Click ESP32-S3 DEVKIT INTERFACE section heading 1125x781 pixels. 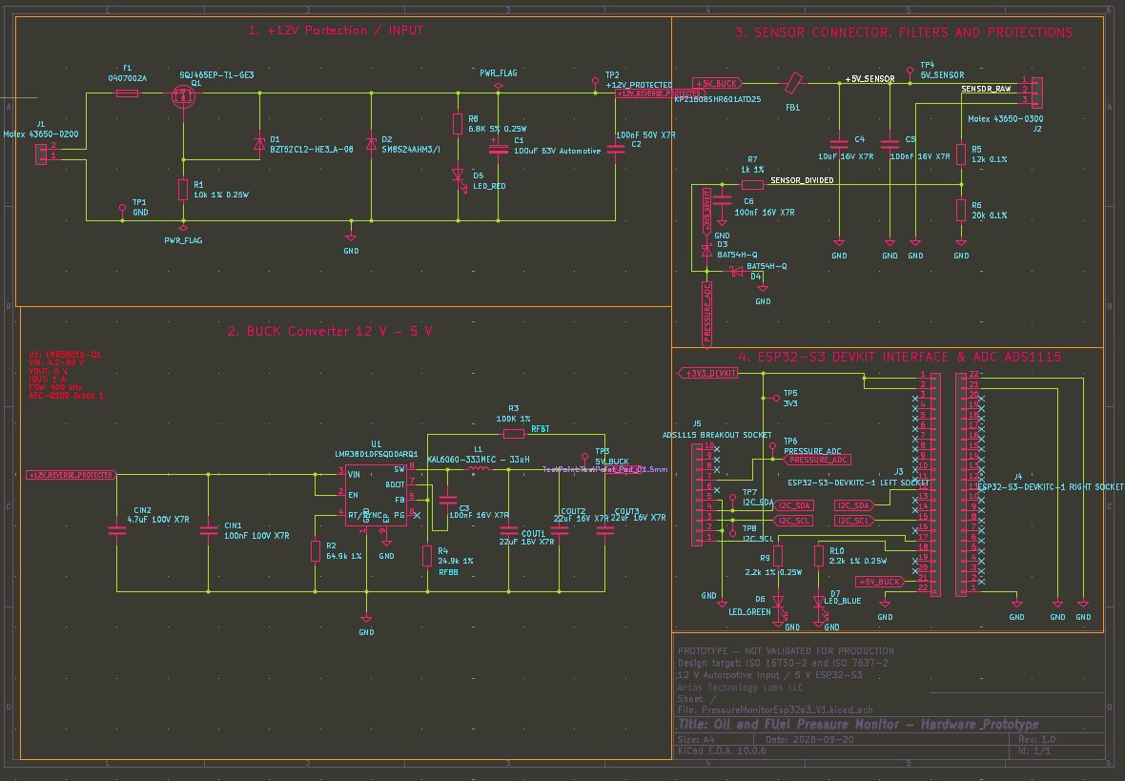(900, 357)
